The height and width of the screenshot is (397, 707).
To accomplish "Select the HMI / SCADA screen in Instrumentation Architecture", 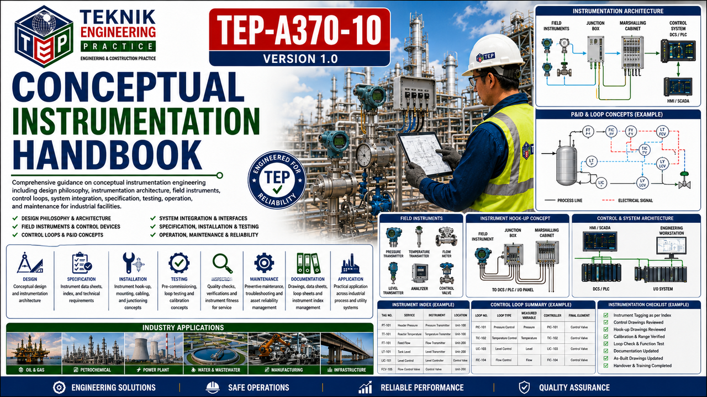I will (x=677, y=88).
